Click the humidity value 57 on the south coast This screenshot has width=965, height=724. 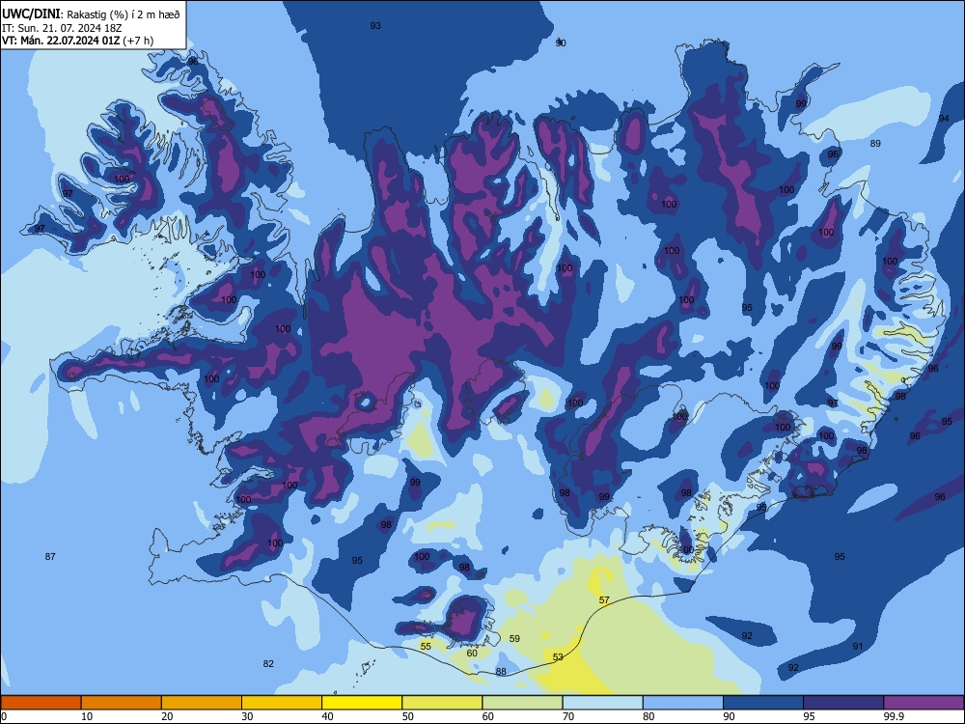pyautogui.click(x=604, y=600)
